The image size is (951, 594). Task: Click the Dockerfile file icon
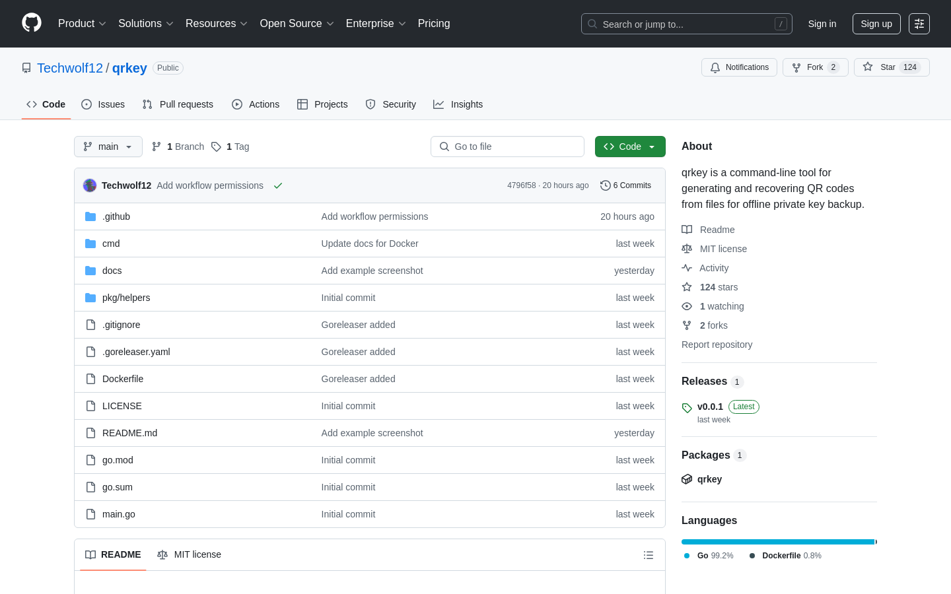click(x=90, y=379)
